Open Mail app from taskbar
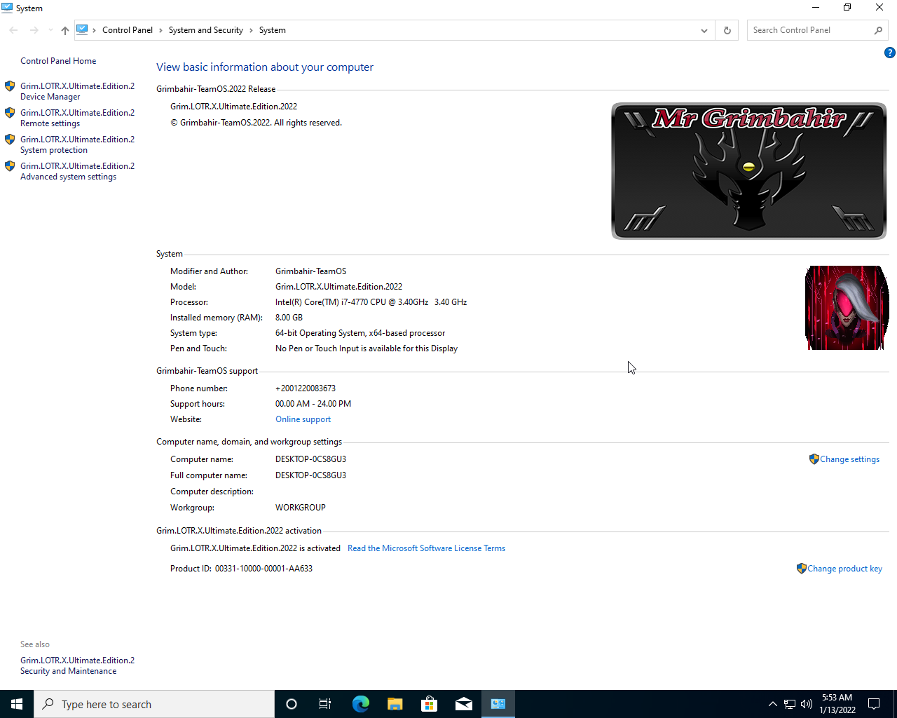The image size is (897, 718). pos(464,704)
